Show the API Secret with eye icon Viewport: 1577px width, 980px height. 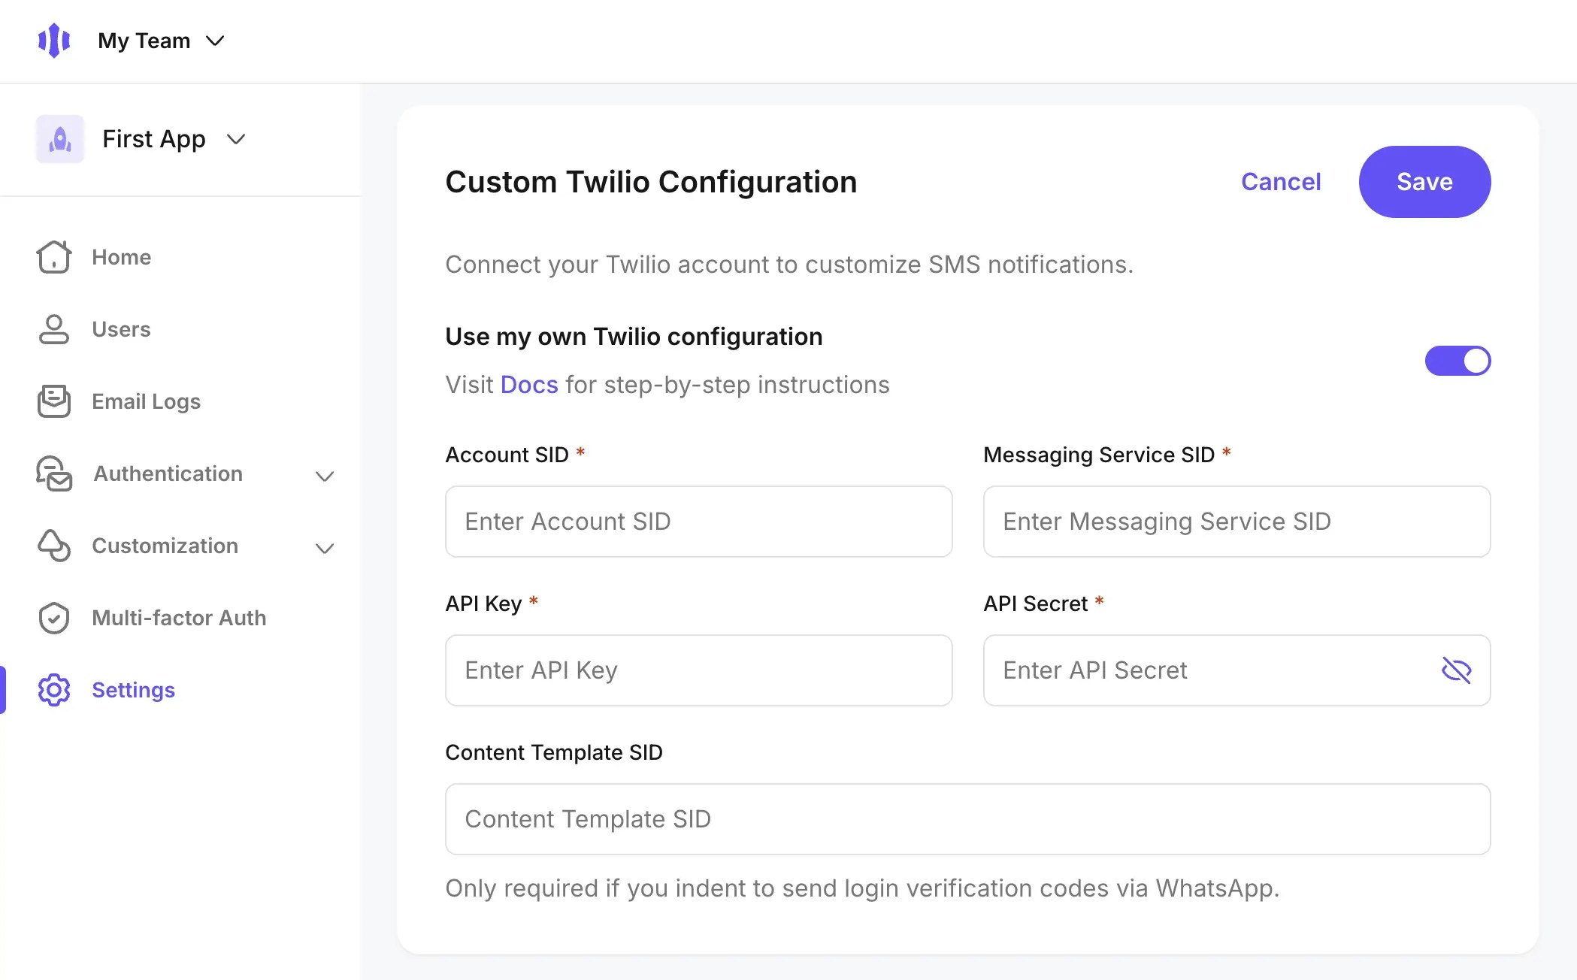(x=1456, y=670)
